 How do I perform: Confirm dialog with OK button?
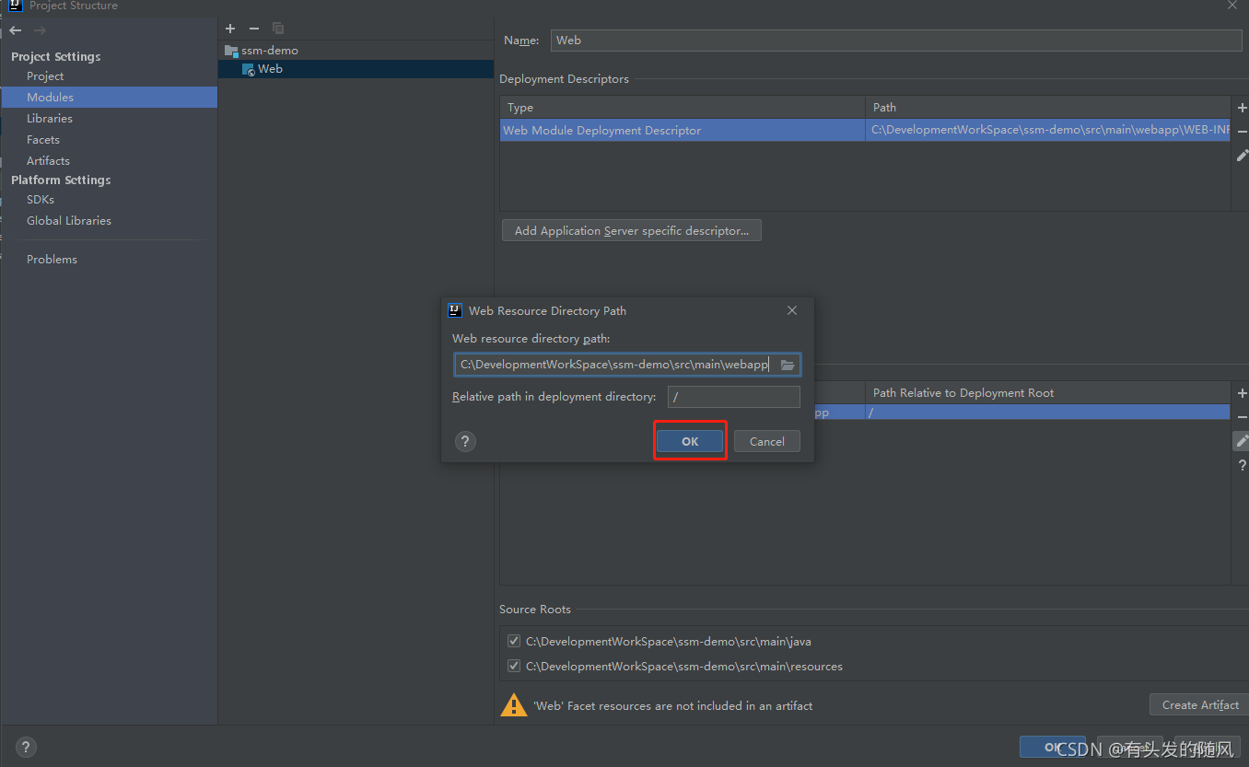(690, 441)
